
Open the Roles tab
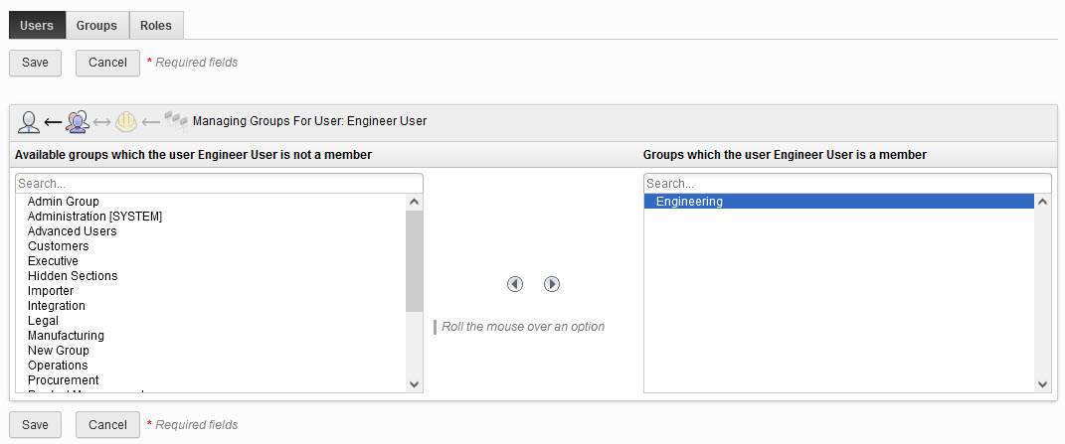point(156,26)
